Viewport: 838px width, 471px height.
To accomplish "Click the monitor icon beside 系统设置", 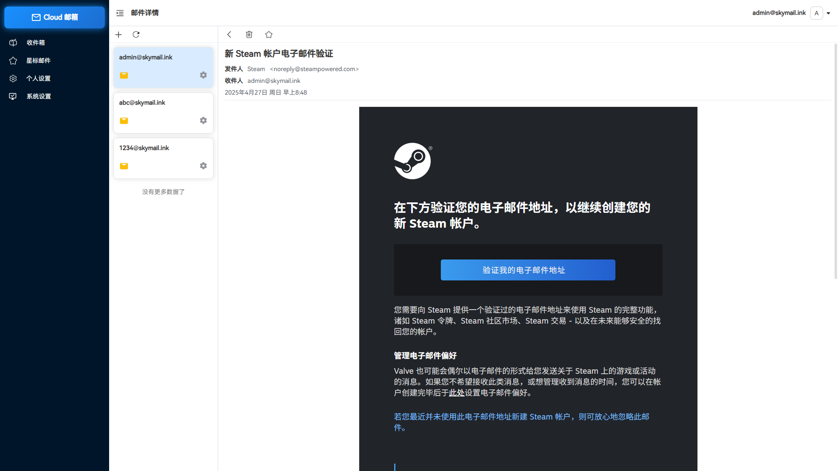I will click(13, 96).
